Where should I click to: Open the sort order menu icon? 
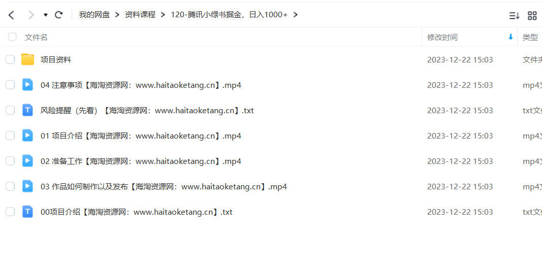[515, 16]
